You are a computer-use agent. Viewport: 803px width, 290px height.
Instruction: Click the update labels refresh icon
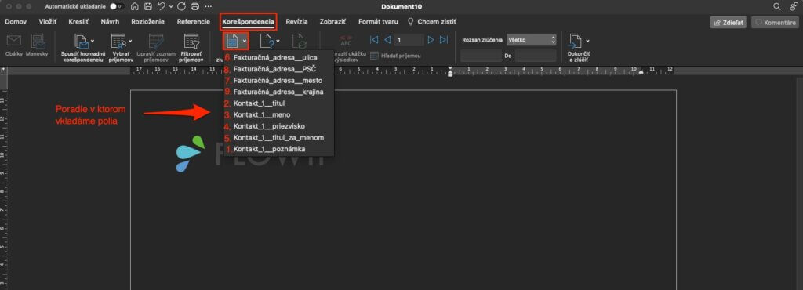click(x=299, y=42)
